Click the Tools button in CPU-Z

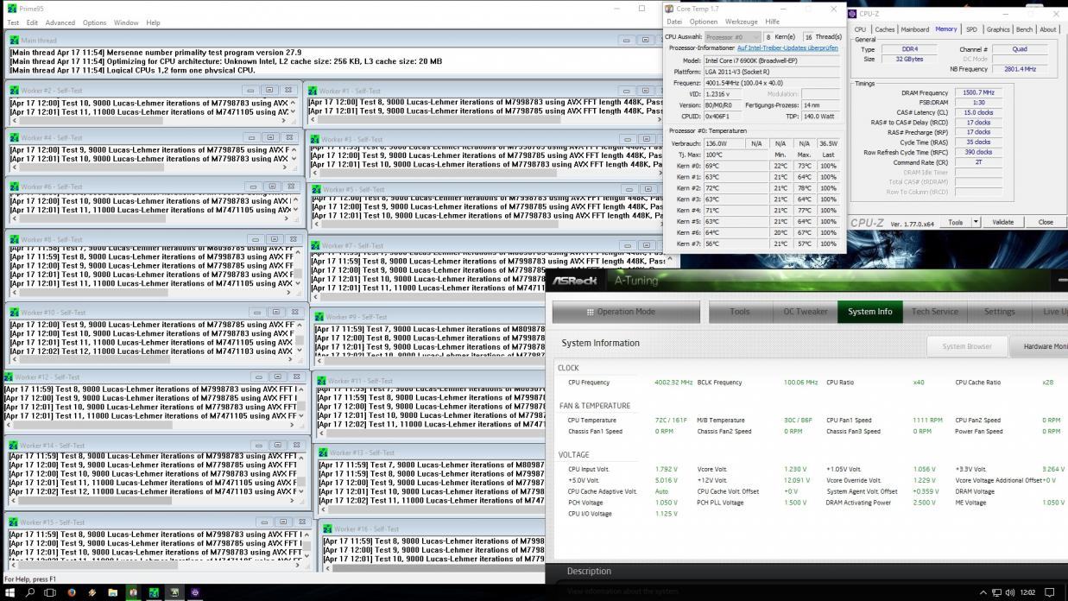click(955, 222)
